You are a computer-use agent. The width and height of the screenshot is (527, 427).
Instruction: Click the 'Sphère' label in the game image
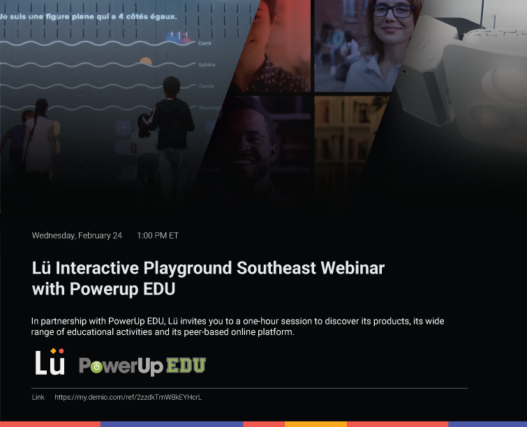click(207, 64)
